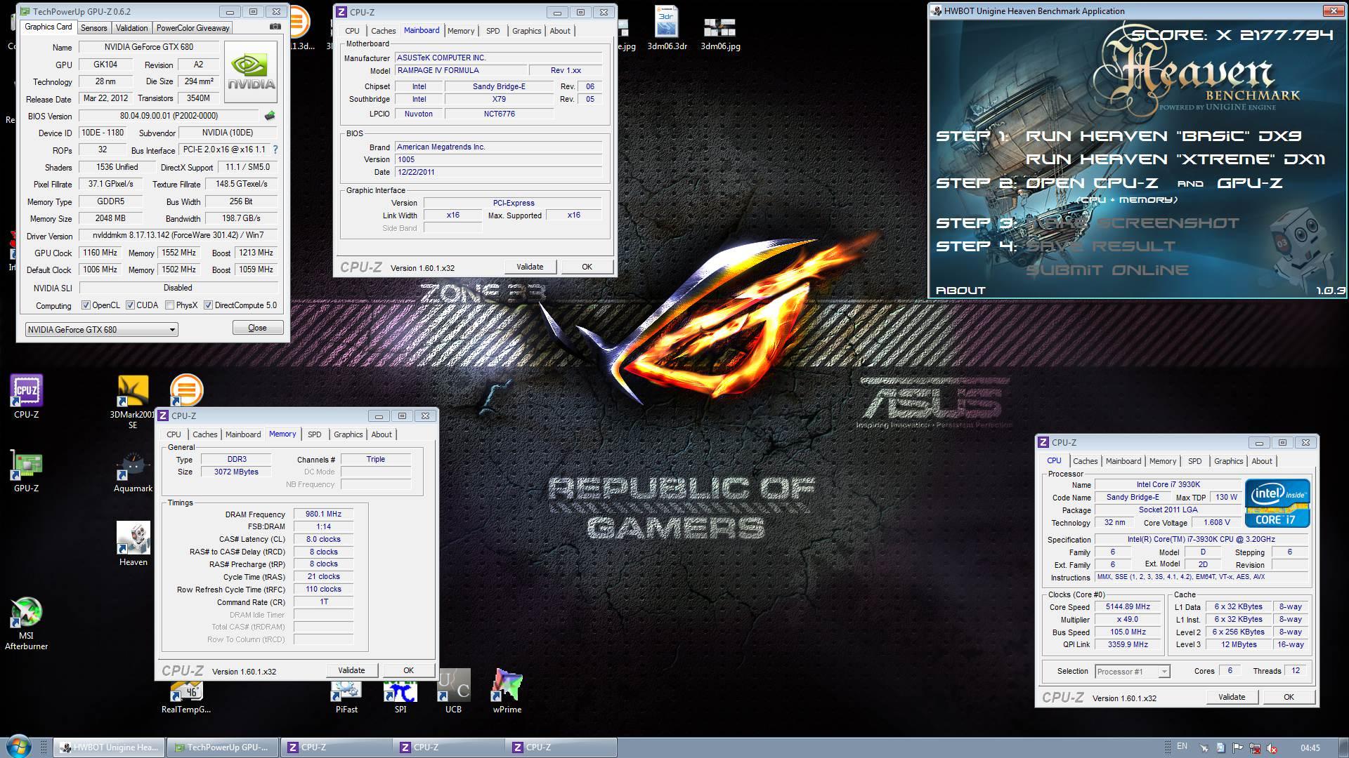Click Multiplier x 49.0 value

1128,620
